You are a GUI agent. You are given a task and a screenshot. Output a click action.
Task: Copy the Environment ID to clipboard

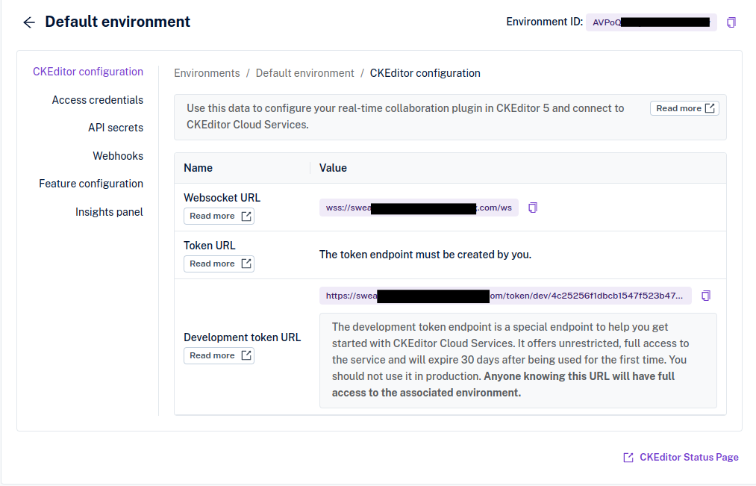coord(731,22)
